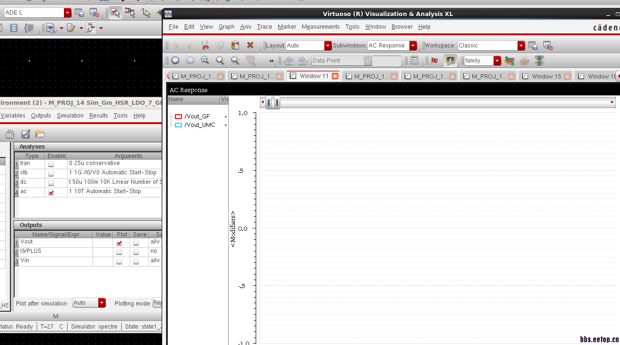Click the split-strips waveform icon after family

coord(509,61)
